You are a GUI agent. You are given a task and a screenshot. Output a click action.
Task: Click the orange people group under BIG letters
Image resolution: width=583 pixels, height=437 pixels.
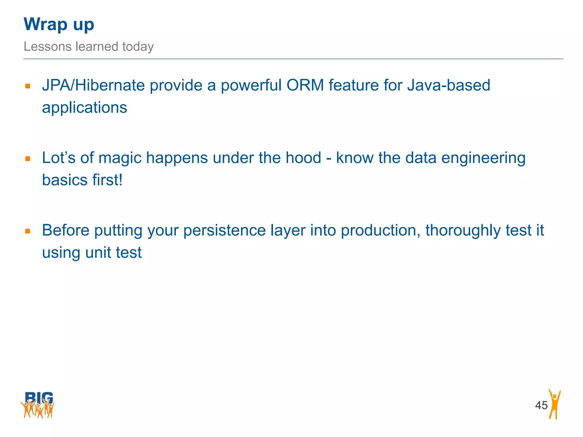(x=37, y=410)
